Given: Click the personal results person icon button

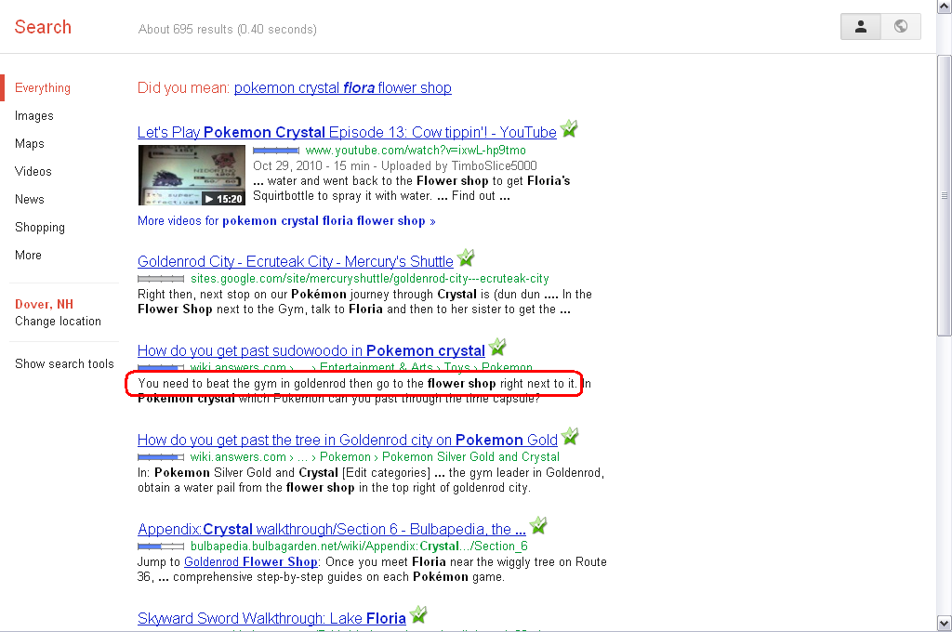Looking at the screenshot, I should click(x=860, y=27).
